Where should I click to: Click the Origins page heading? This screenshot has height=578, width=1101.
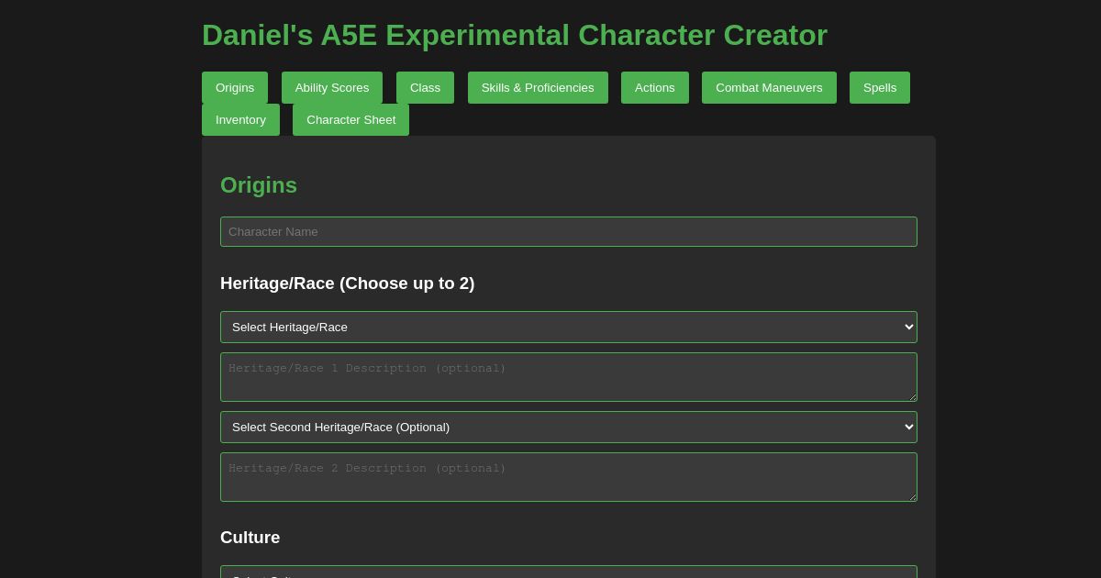coord(259,185)
